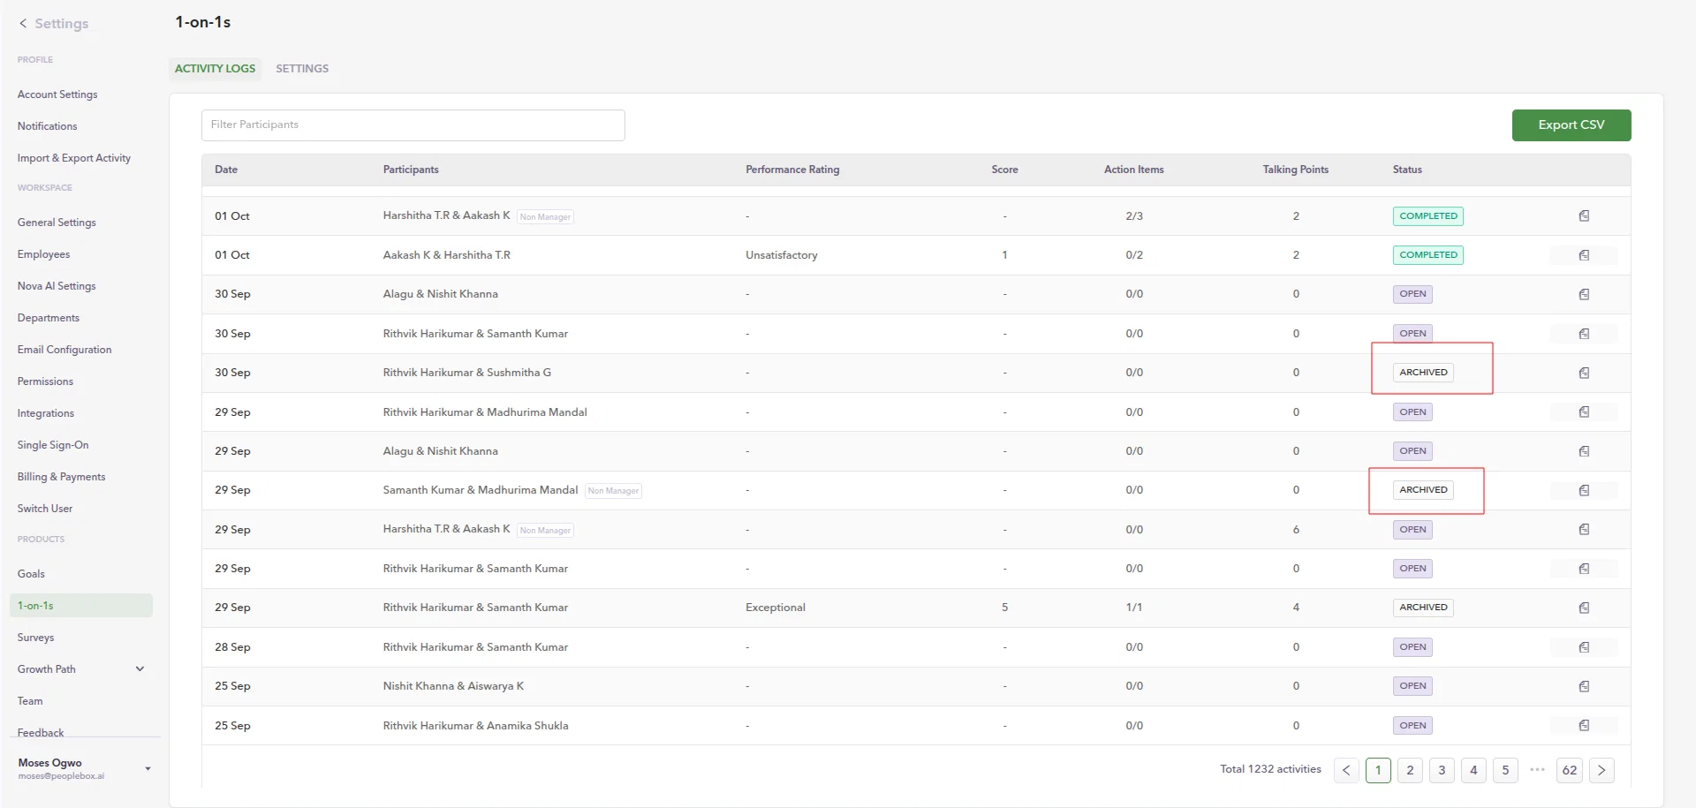Click the pagination ellipsis to jump pages
The height and width of the screenshot is (808, 1696).
(1537, 770)
